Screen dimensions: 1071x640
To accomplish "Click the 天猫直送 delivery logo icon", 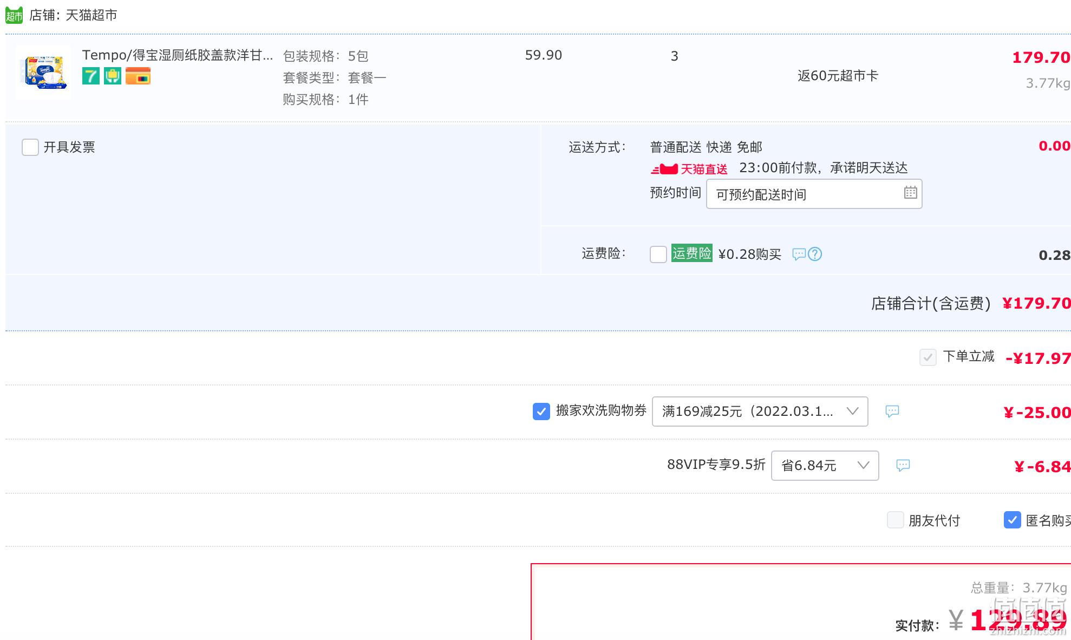I will pyautogui.click(x=689, y=169).
